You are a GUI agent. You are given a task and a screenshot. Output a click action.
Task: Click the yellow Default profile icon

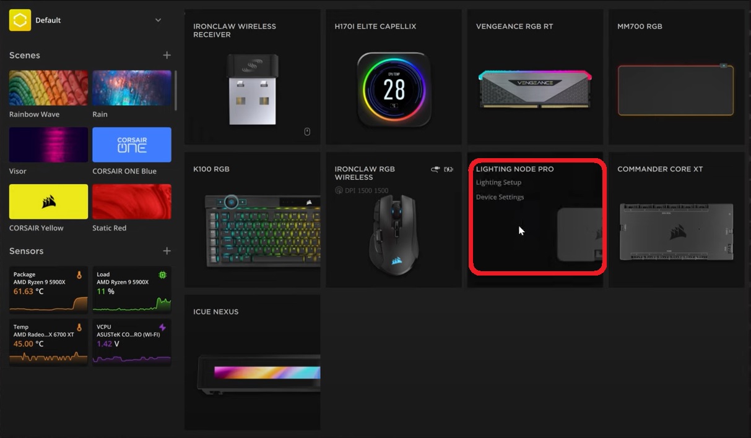19,20
